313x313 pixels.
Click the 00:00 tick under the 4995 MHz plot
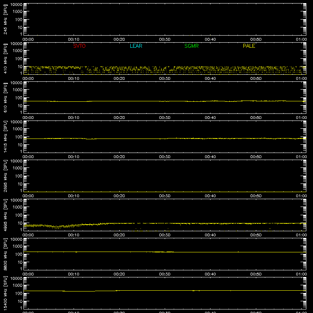coord(28,235)
